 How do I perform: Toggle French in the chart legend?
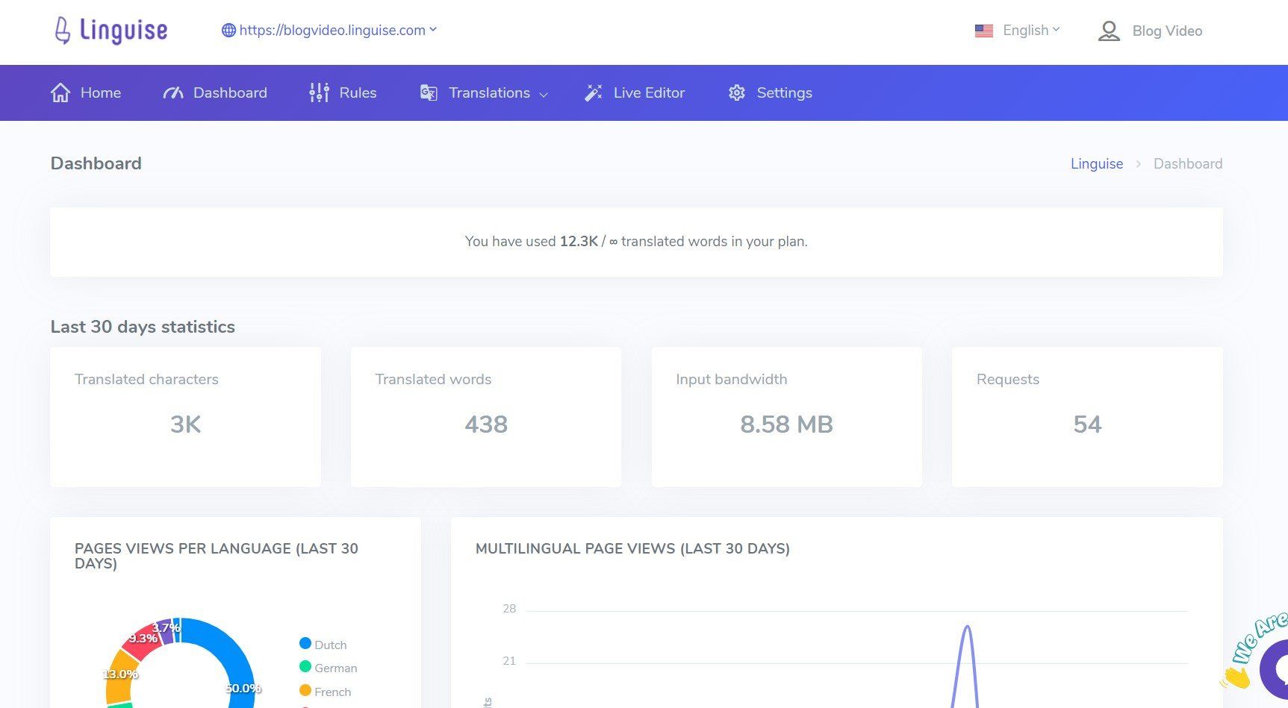[x=325, y=692]
